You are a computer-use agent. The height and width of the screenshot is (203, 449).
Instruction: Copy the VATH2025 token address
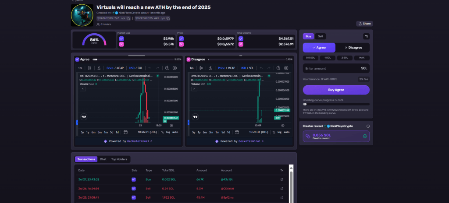coord(129,18)
